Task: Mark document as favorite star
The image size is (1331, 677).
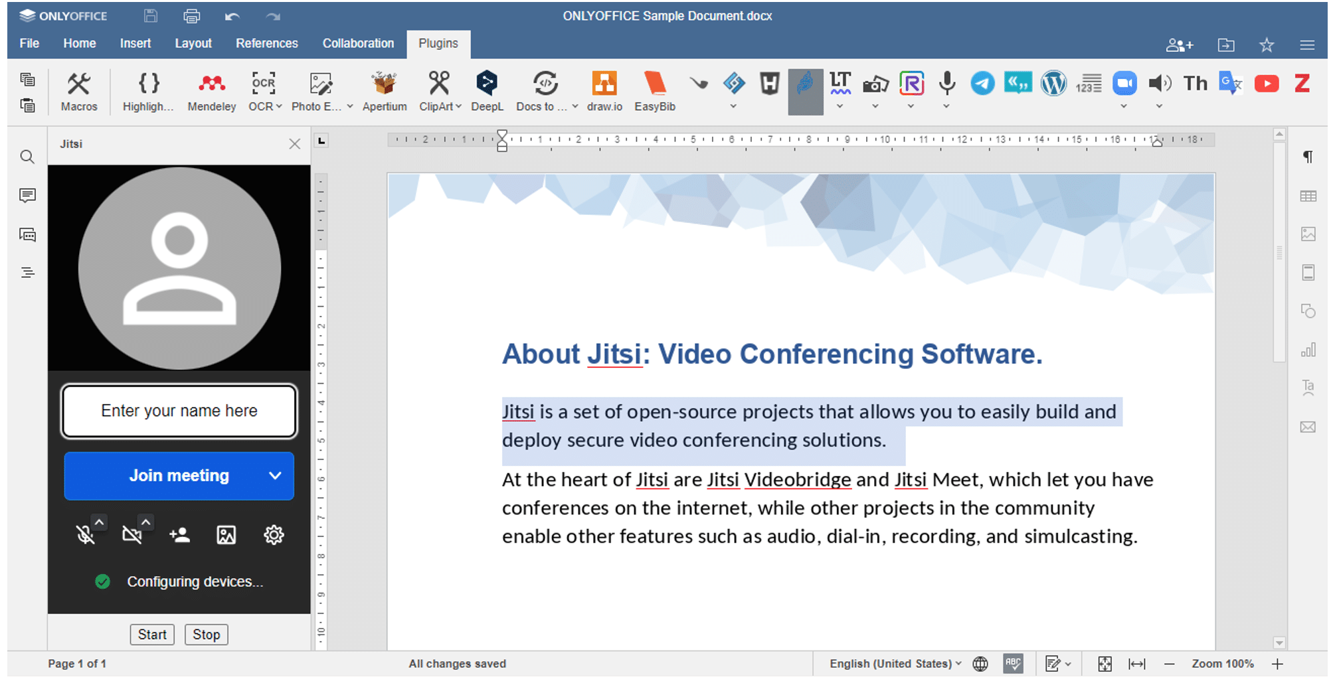Action: (x=1266, y=44)
